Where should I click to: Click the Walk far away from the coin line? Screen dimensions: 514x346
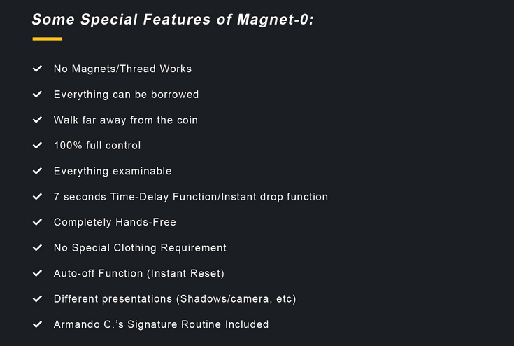tap(126, 120)
